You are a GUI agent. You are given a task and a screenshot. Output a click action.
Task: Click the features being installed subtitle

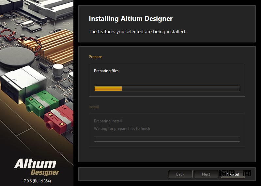pos(137,32)
